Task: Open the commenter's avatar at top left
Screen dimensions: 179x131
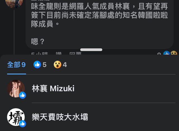Action: point(14,3)
